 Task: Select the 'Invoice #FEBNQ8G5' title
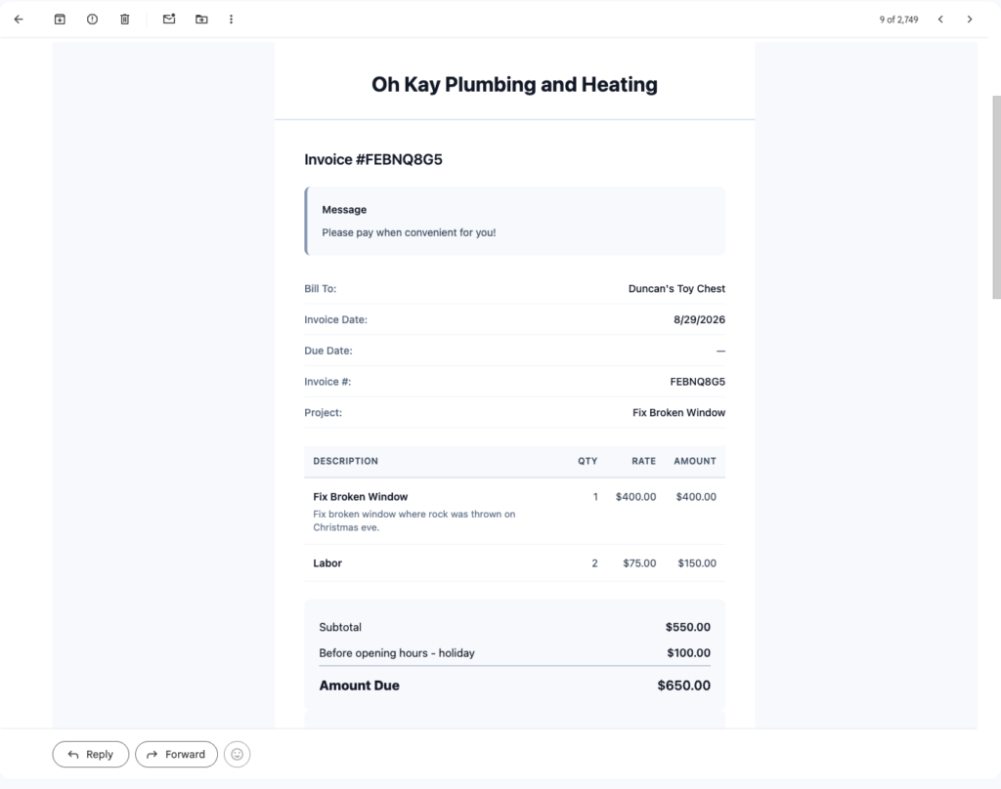pyautogui.click(x=372, y=159)
